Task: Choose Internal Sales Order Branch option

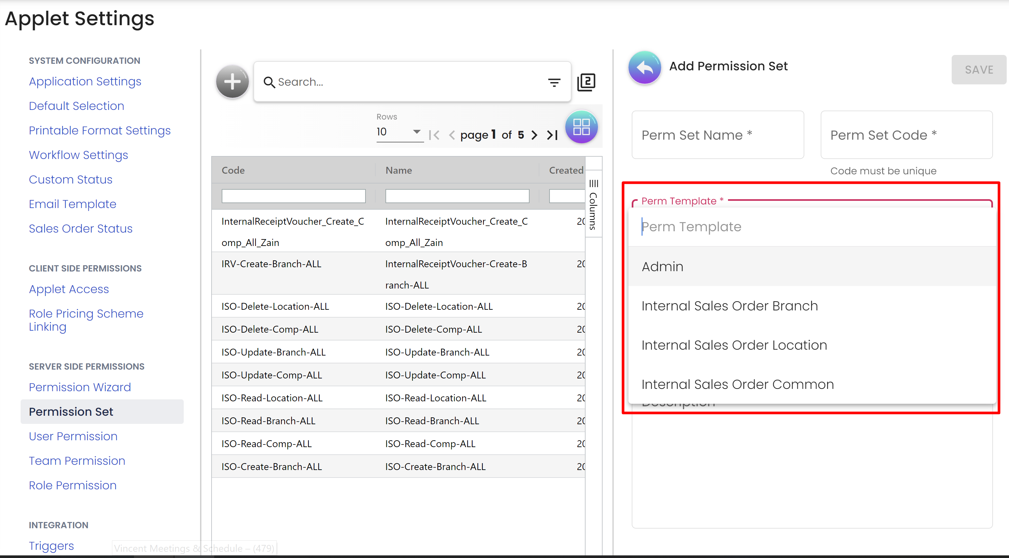Action: [x=729, y=305]
